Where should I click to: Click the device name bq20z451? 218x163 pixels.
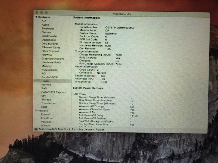[111, 34]
